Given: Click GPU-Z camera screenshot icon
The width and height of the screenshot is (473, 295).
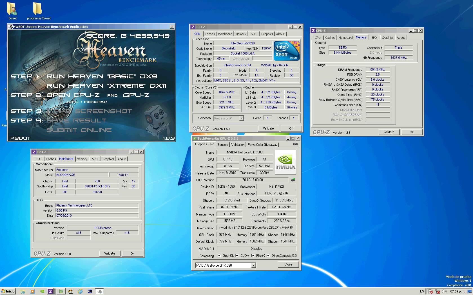Looking at the screenshot, I should [295, 144].
